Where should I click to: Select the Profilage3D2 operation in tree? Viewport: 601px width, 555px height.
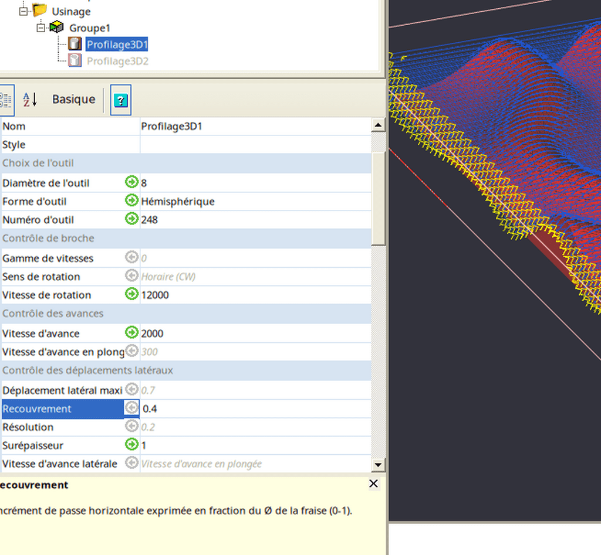tap(117, 60)
